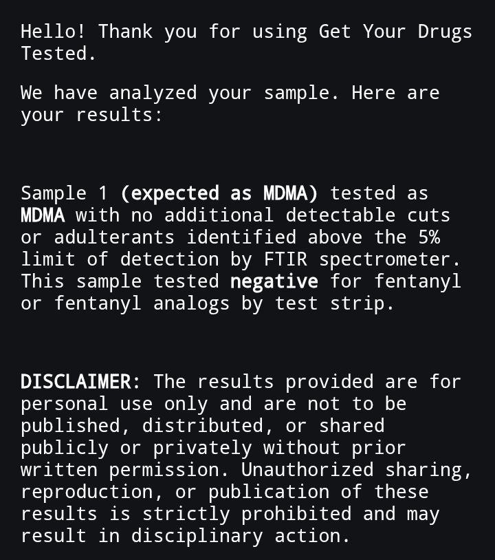Click the bold word "negative"
Viewport: 495px width, 560px height.
pos(274,281)
